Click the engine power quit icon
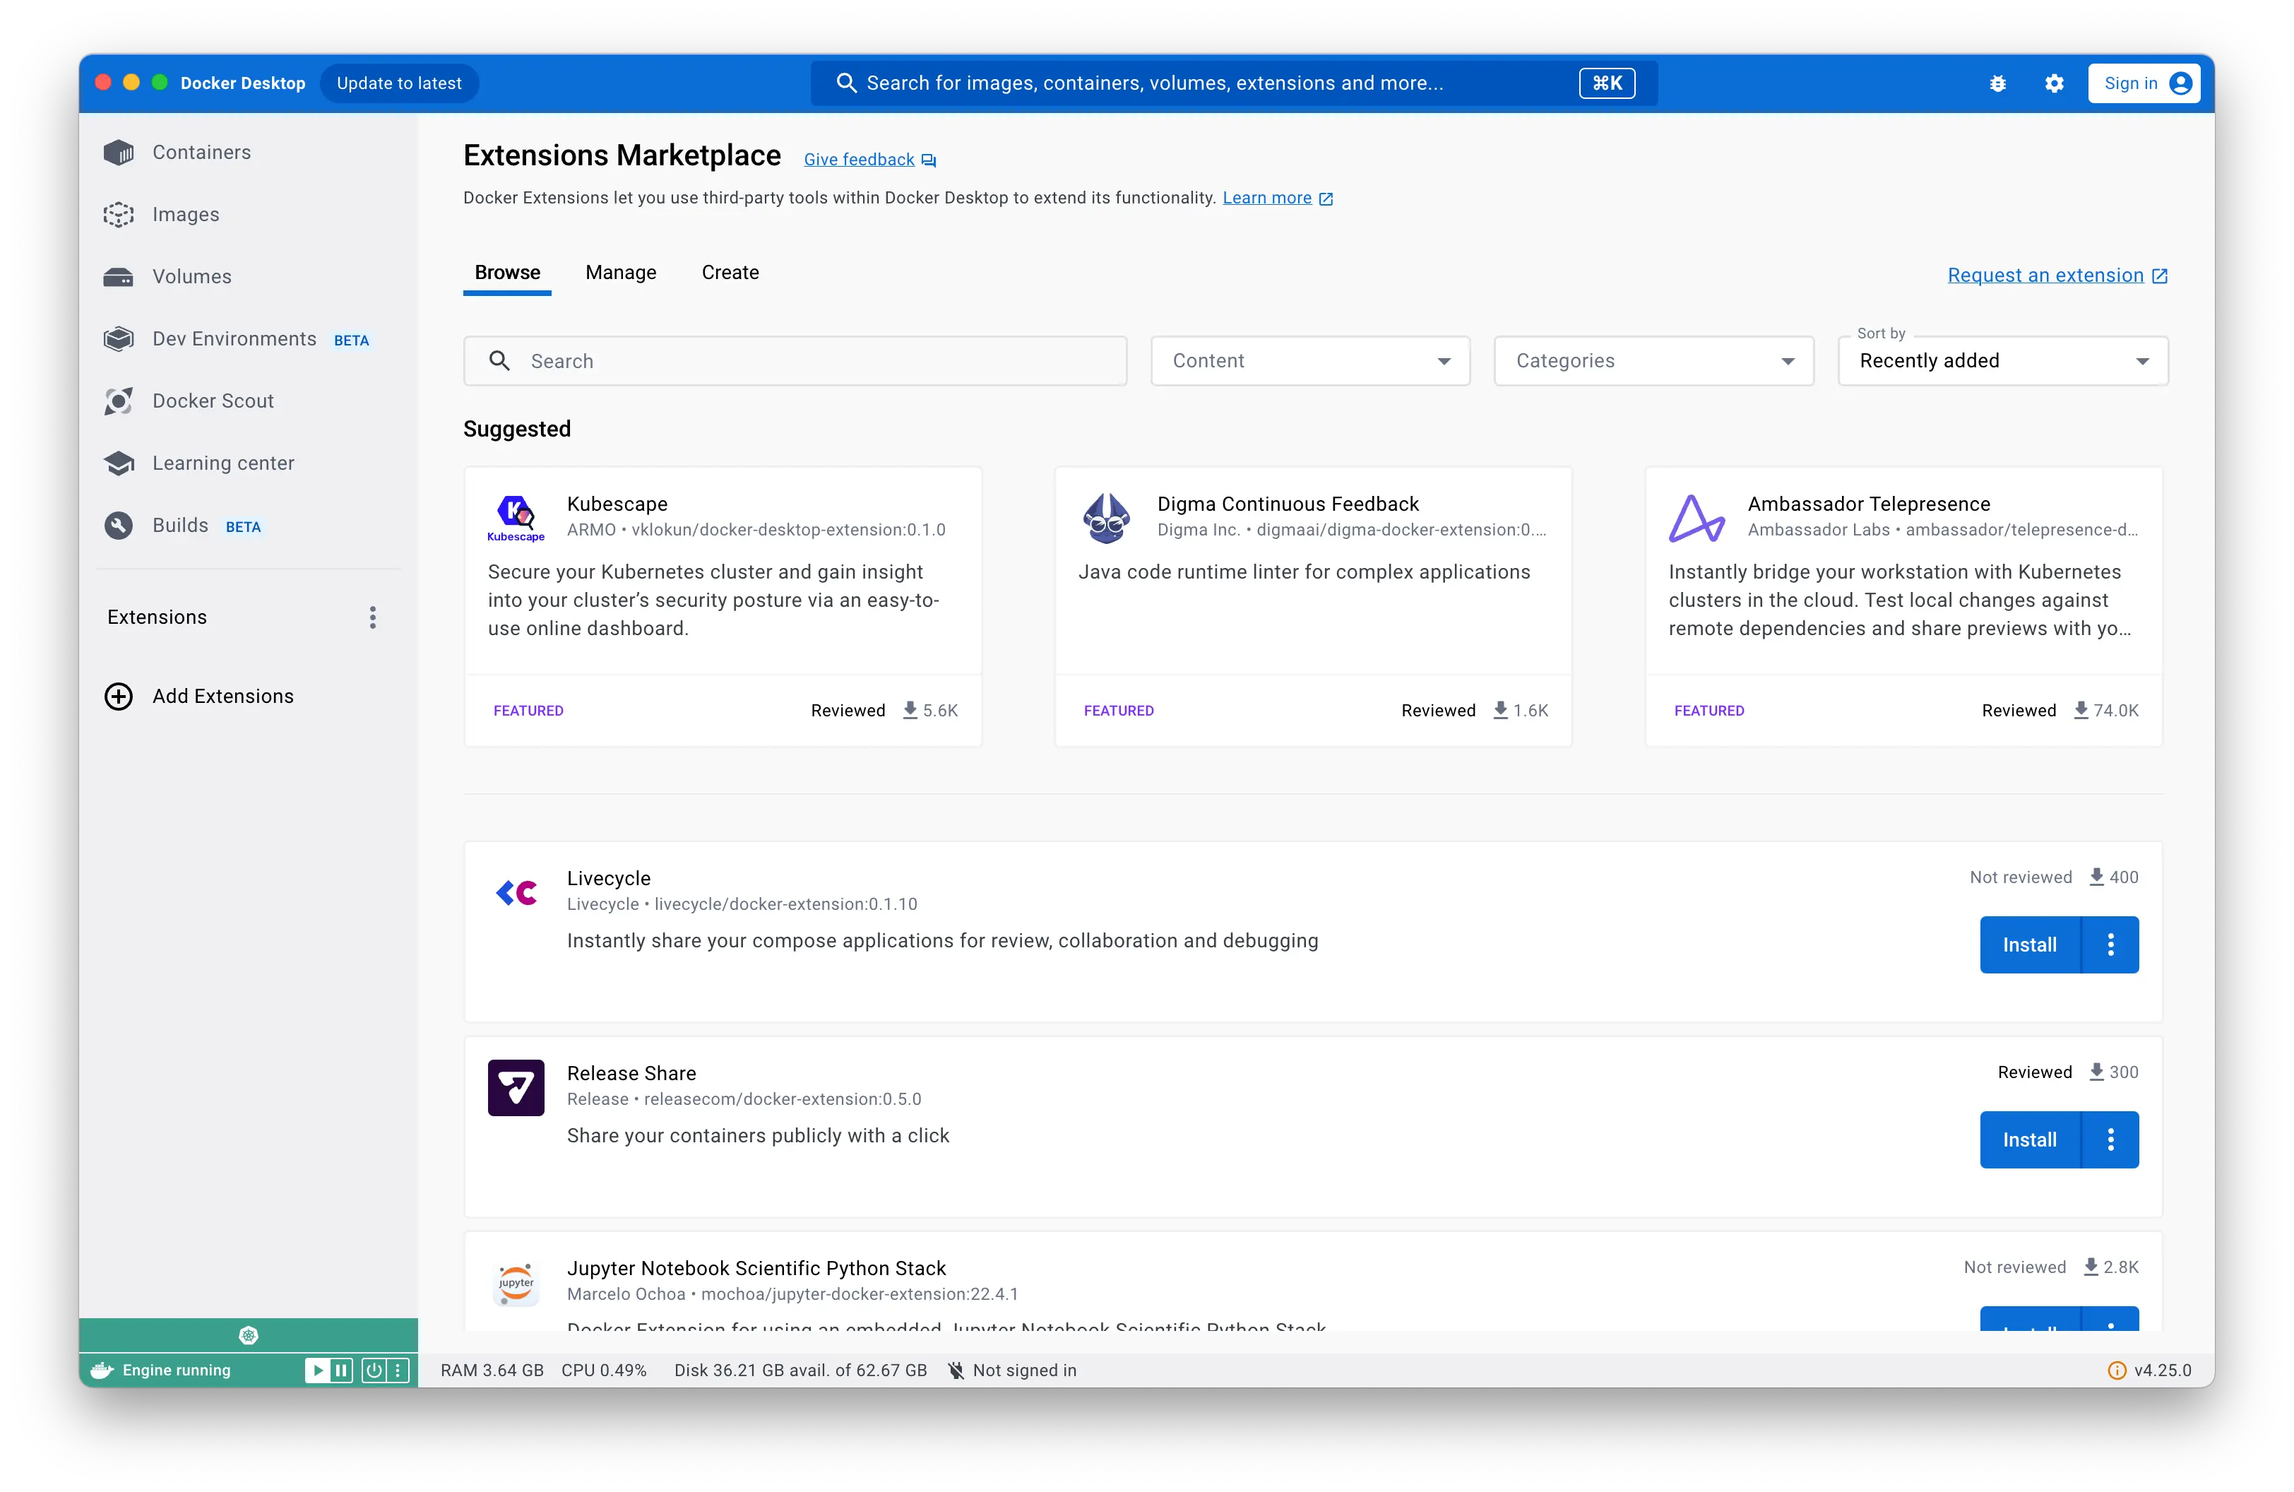Screen dimensions: 2294x1492 click(374, 1370)
